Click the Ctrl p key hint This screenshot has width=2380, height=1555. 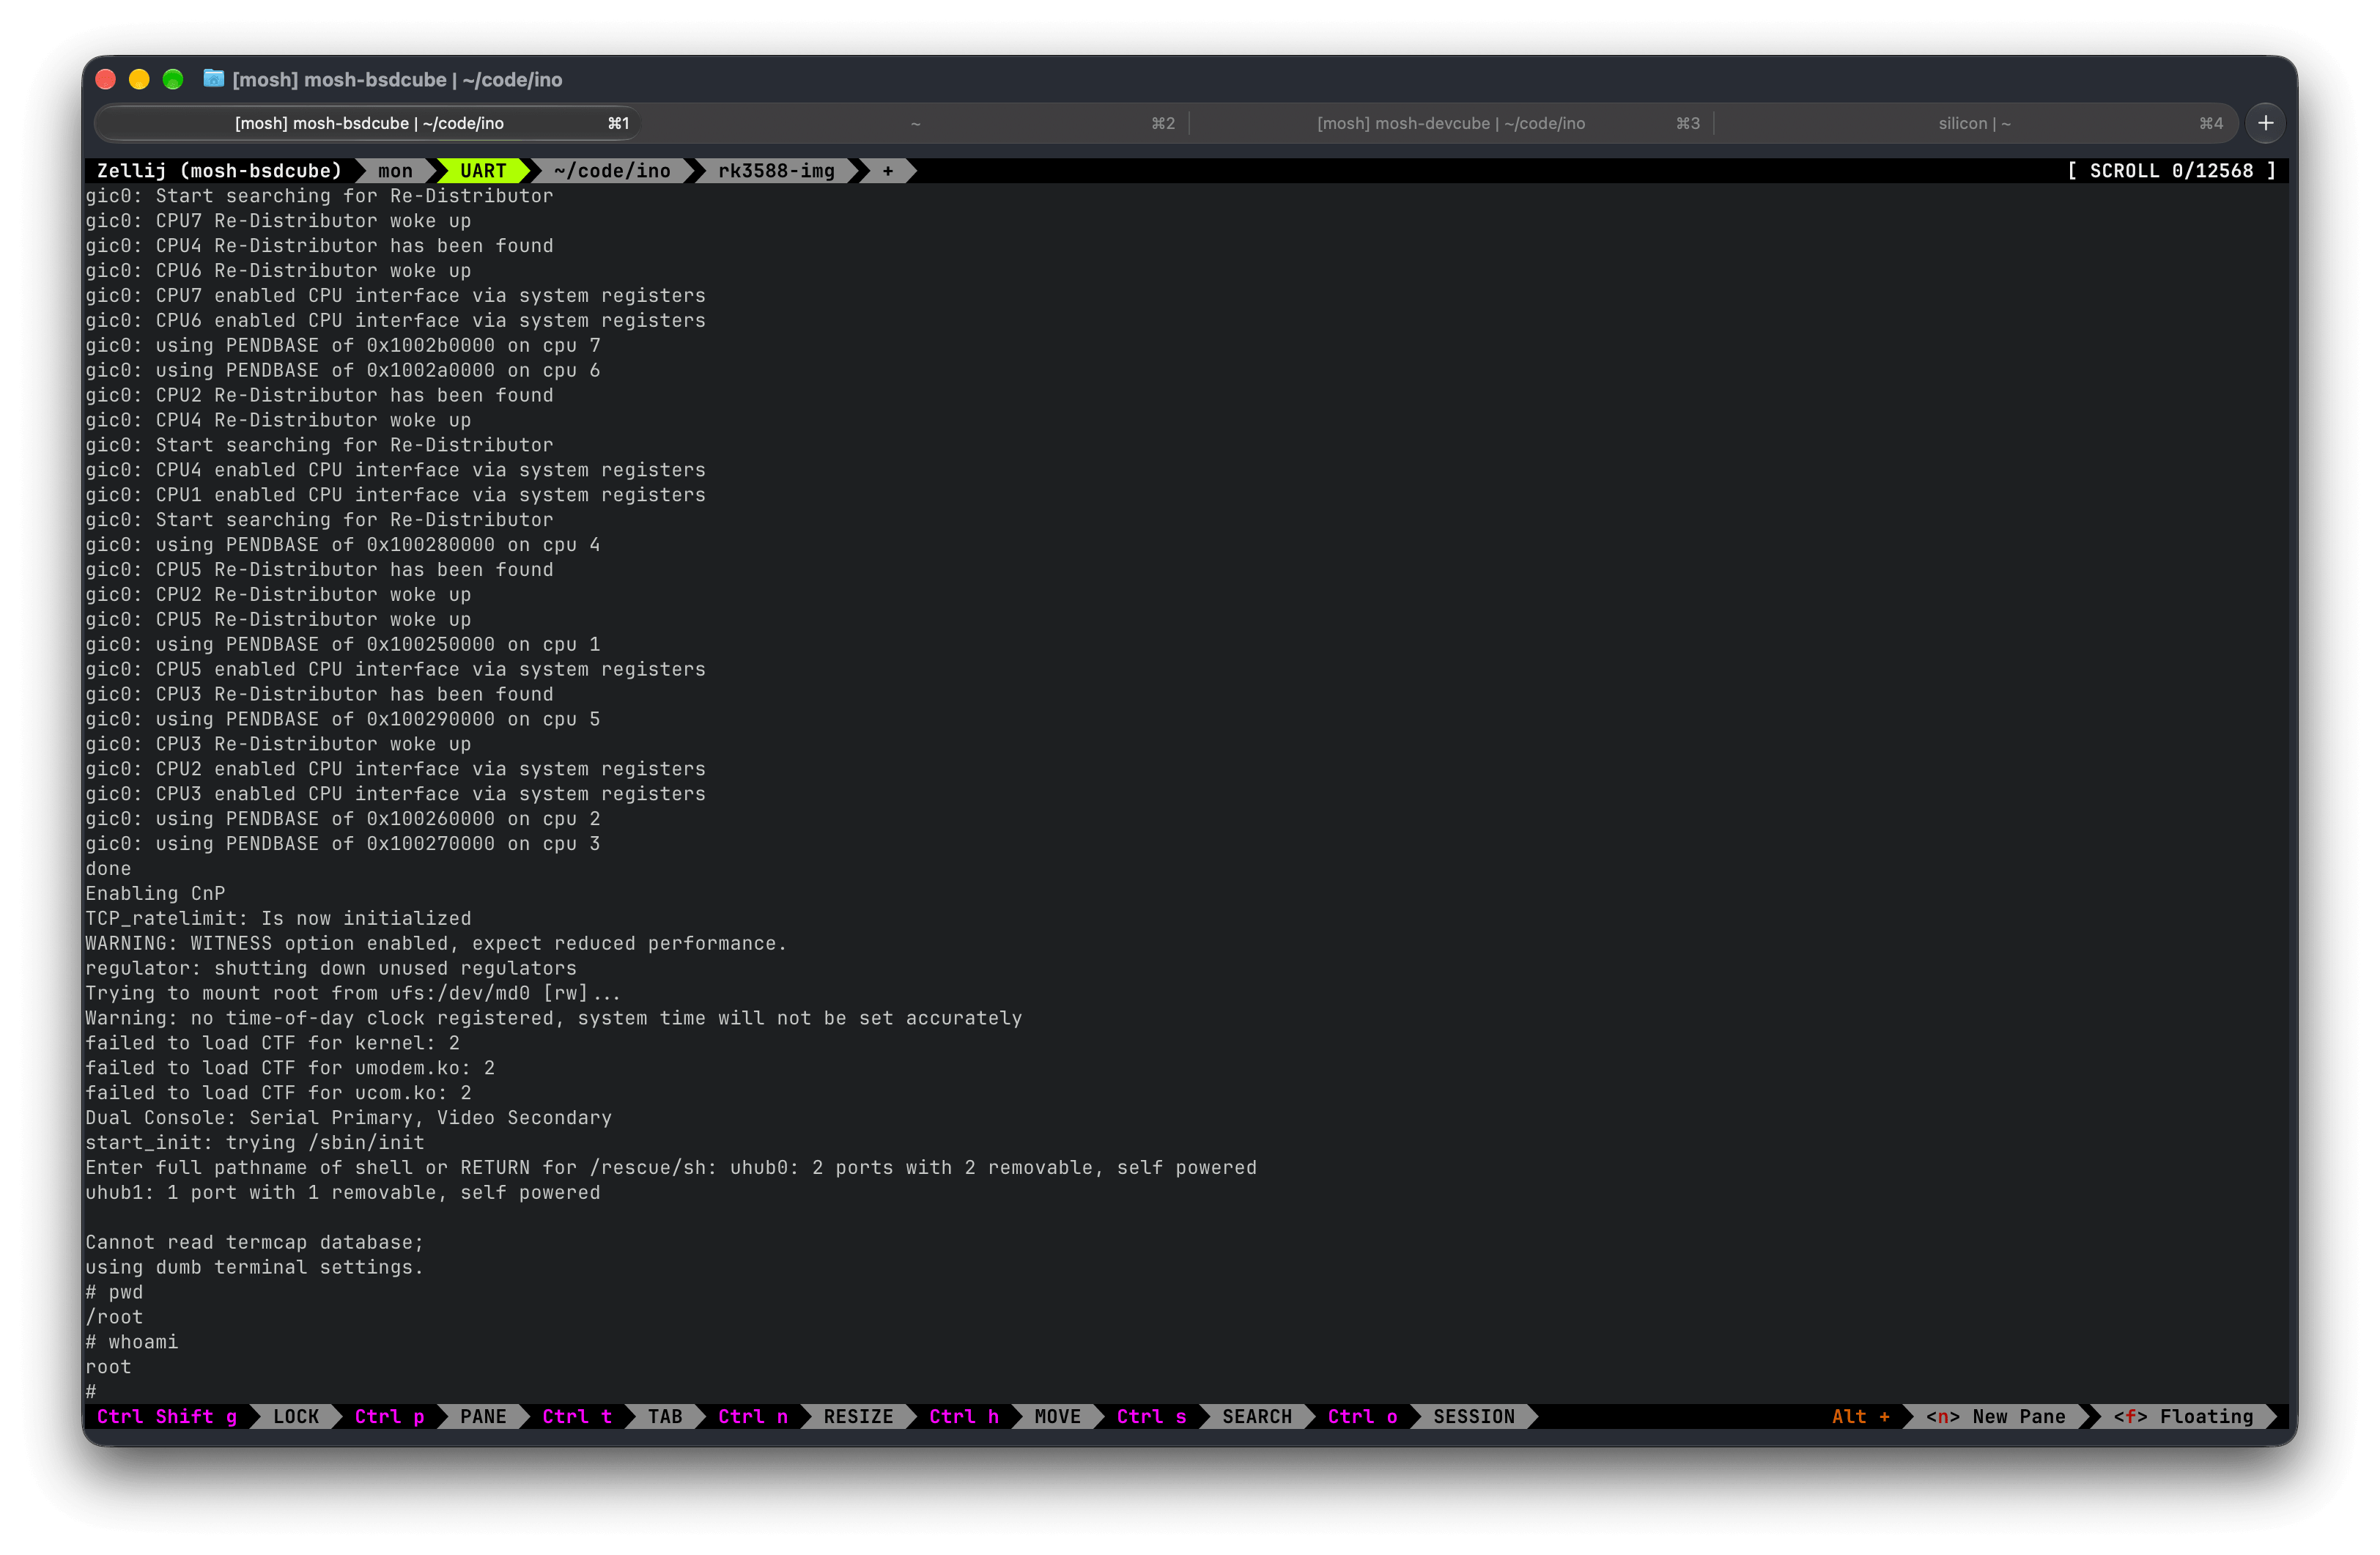pos(390,1417)
